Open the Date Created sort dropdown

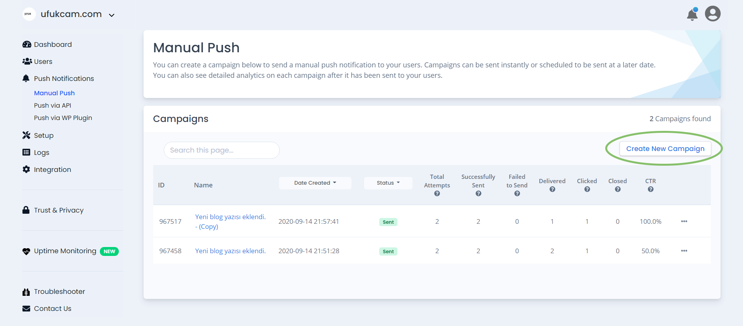(315, 183)
